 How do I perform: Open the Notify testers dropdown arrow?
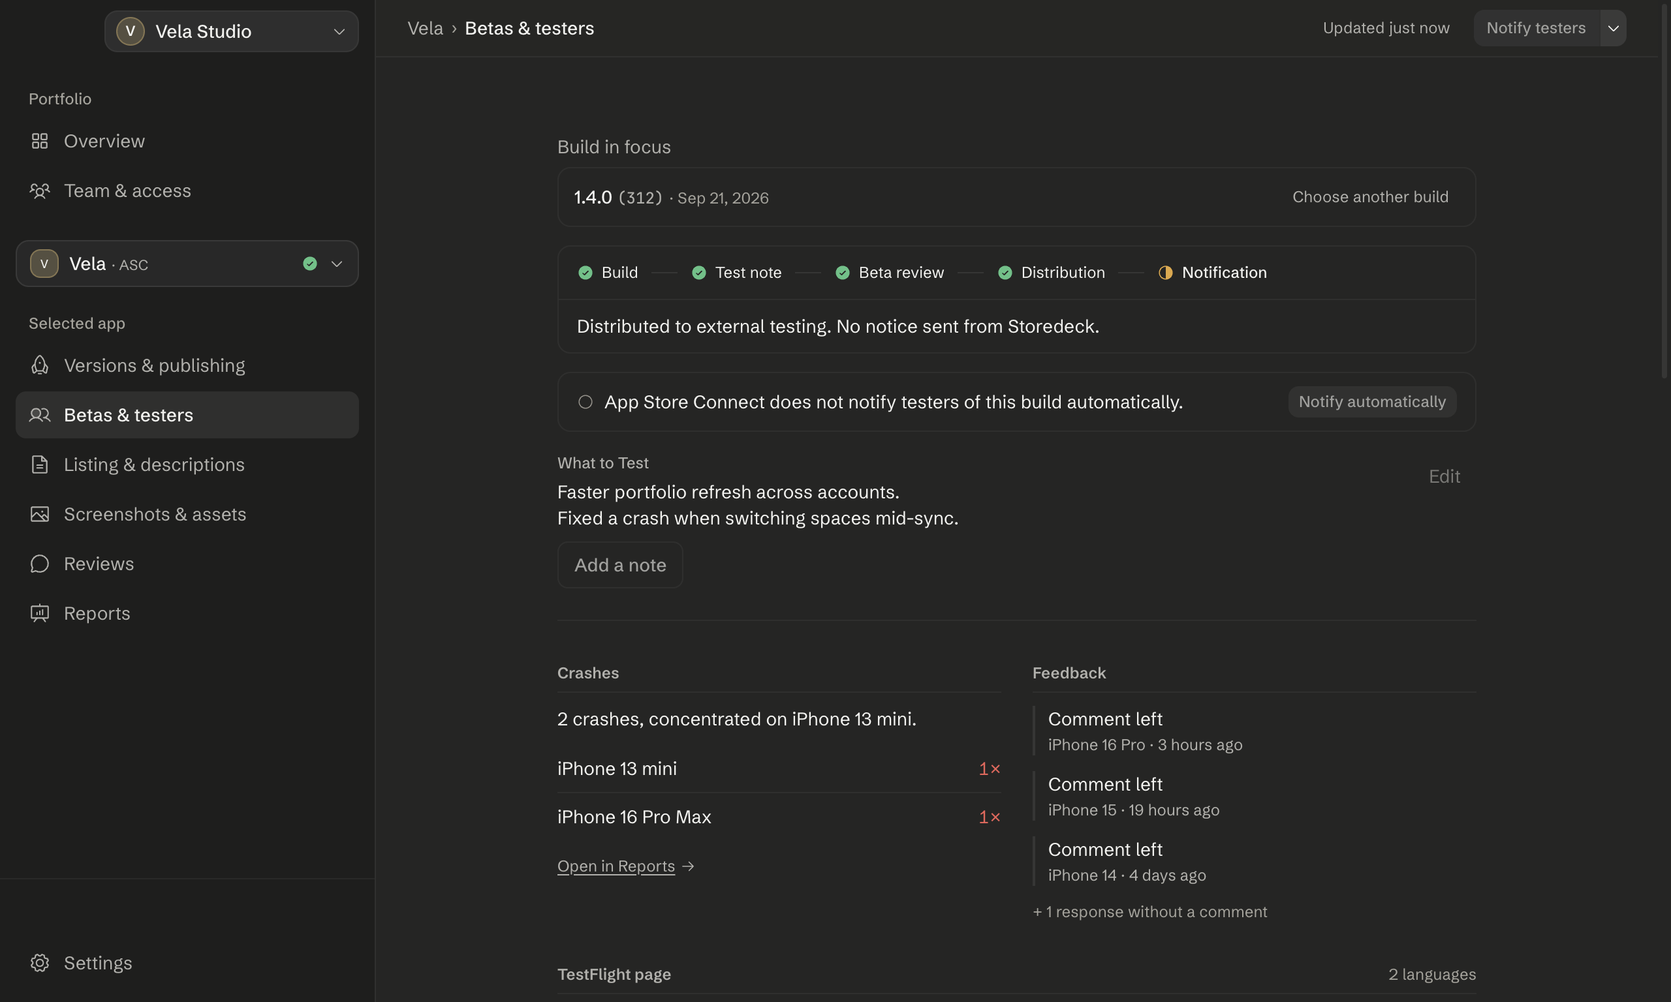pos(1613,28)
